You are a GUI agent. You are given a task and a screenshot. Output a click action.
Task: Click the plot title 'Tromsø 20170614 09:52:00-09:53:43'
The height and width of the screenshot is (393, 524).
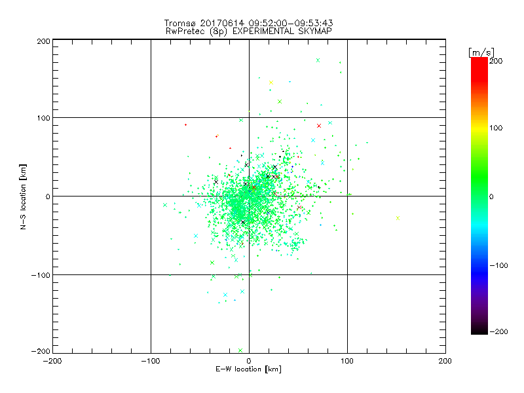click(248, 23)
